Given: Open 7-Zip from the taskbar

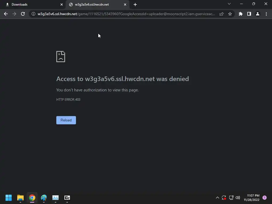Looking at the screenshot, I should [x=67, y=198].
